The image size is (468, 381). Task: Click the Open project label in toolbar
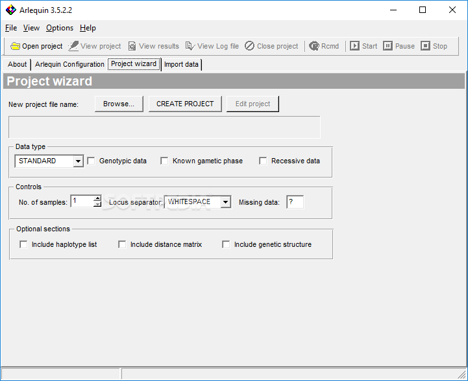[x=42, y=46]
